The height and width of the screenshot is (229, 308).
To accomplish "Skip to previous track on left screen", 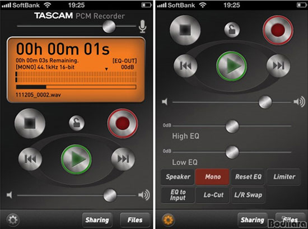I will [x=30, y=159].
